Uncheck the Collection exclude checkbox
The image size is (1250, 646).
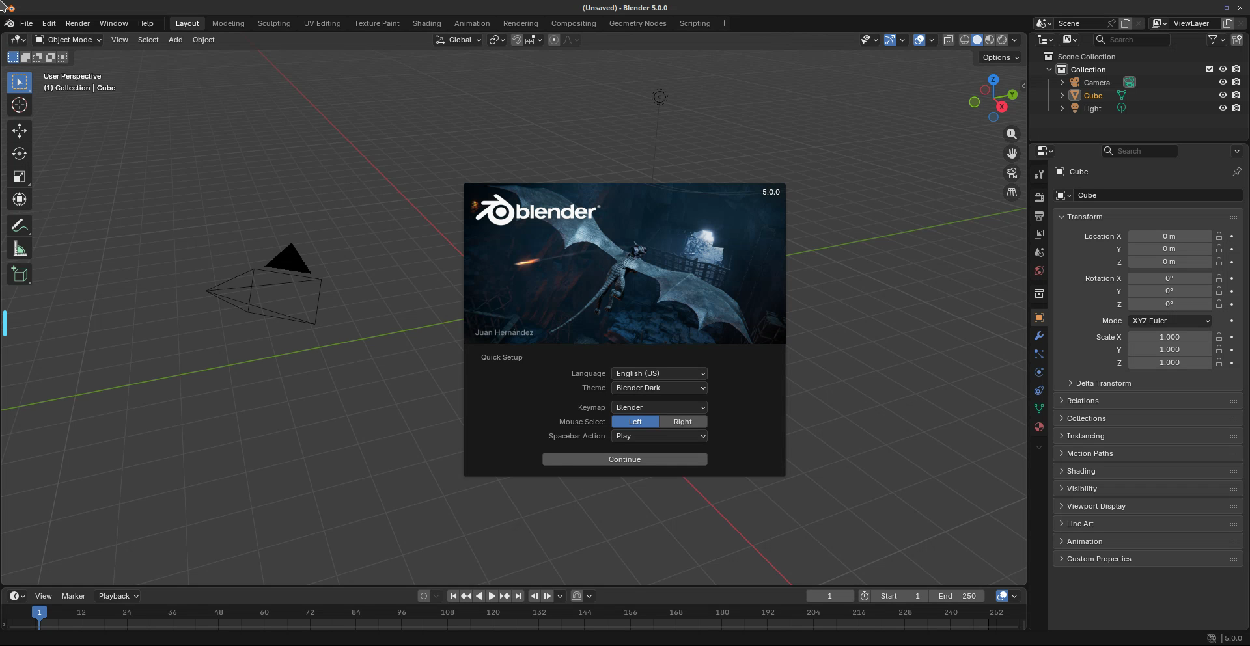click(1209, 70)
